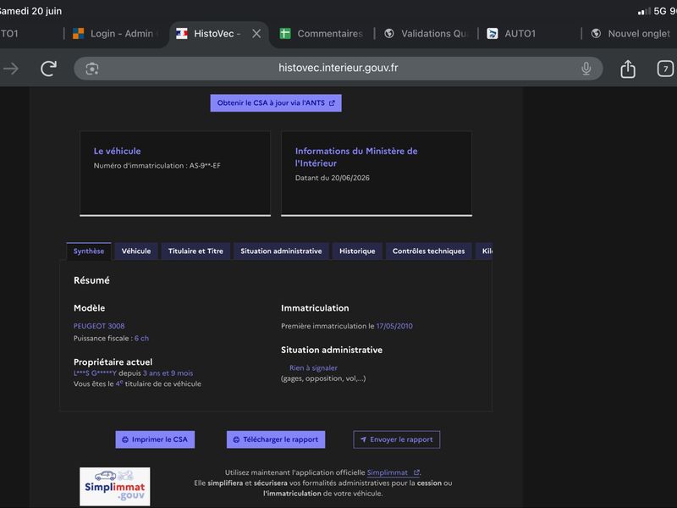Tap the share icon in browser toolbar
677x508 pixels.
point(628,69)
